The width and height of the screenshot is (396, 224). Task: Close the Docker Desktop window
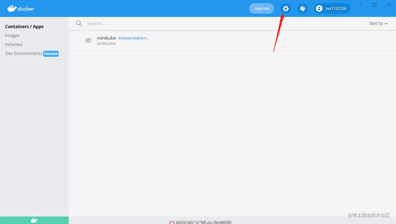click(389, 5)
